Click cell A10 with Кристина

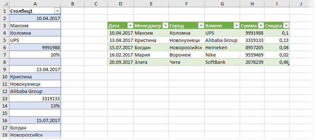(x=35, y=77)
